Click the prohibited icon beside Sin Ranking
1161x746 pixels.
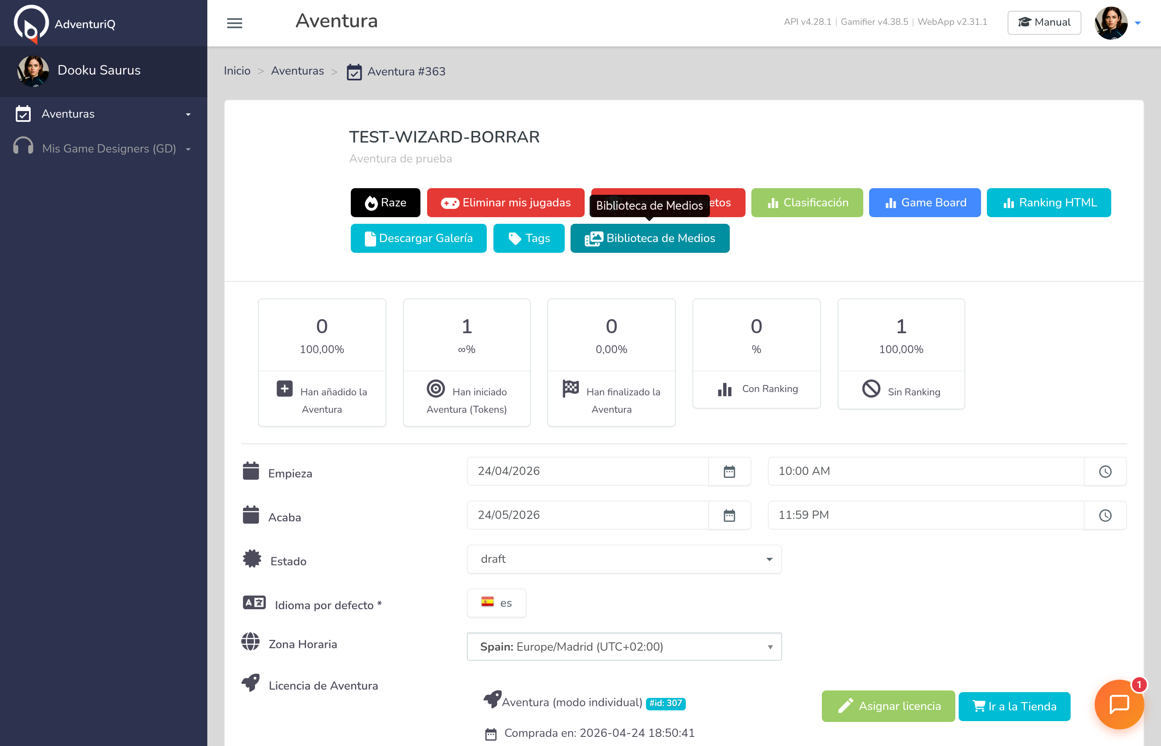pos(871,388)
